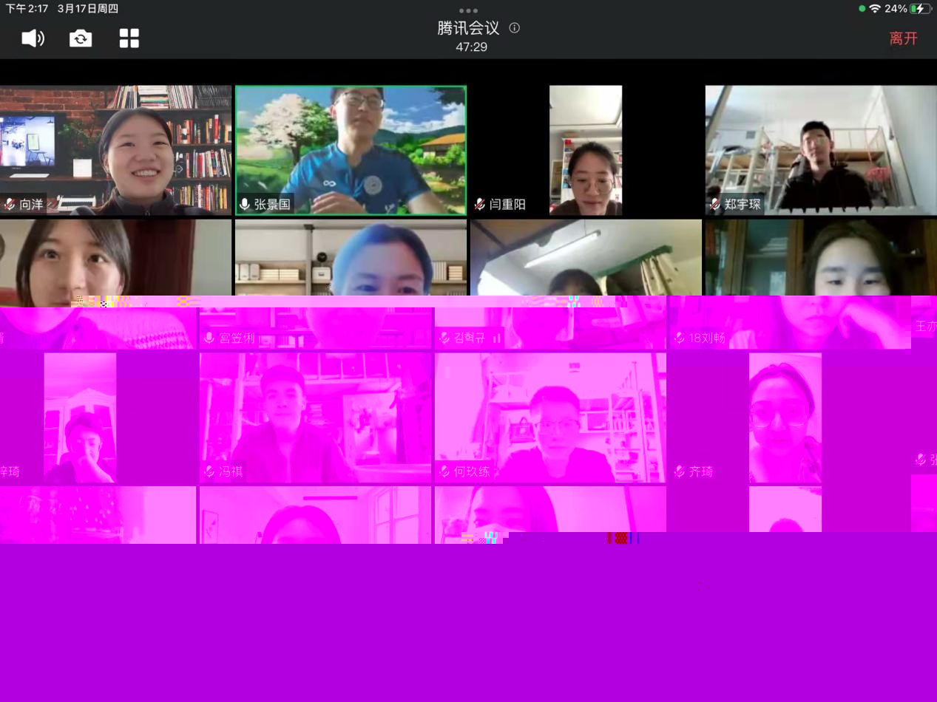
Task: Tap the battery indicator icon
Action: (x=921, y=9)
